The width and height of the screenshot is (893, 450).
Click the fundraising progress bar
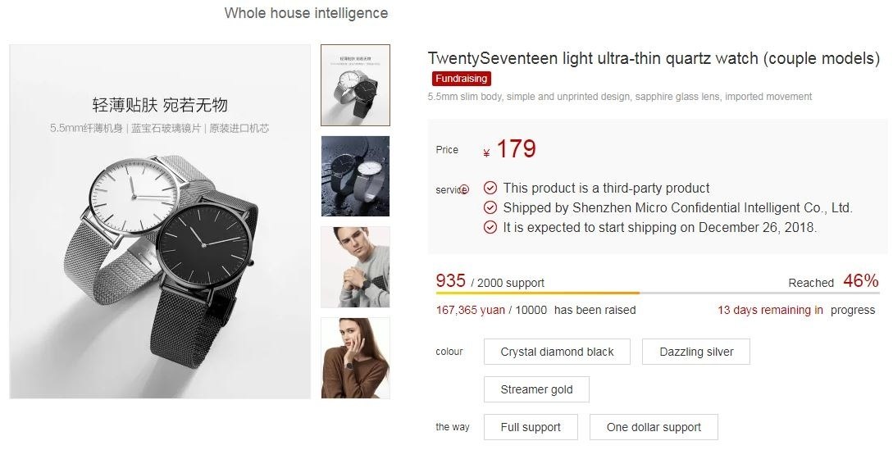[x=657, y=293]
